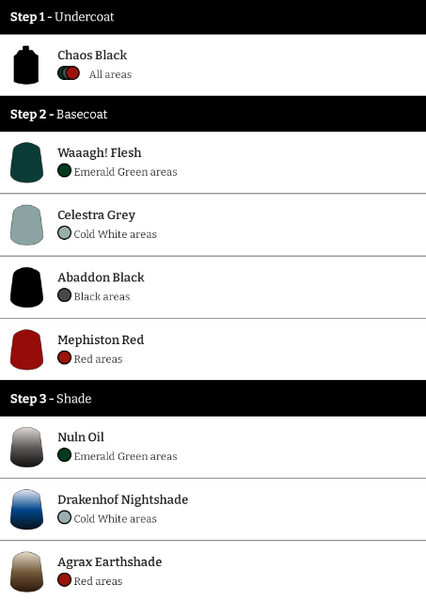Click the grey swatch beside Cold White areas under Celestra Grey

[x=64, y=233]
